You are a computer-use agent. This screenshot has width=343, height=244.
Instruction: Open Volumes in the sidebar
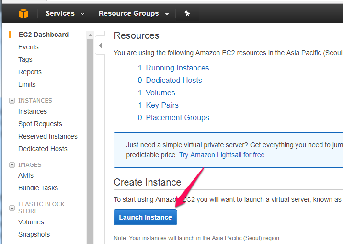[x=31, y=222]
